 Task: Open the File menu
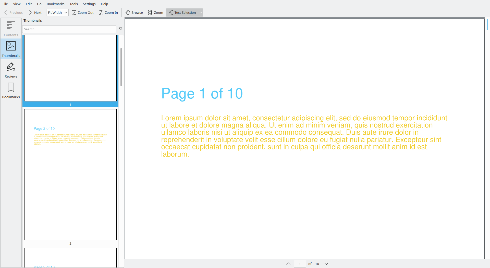tap(5, 4)
